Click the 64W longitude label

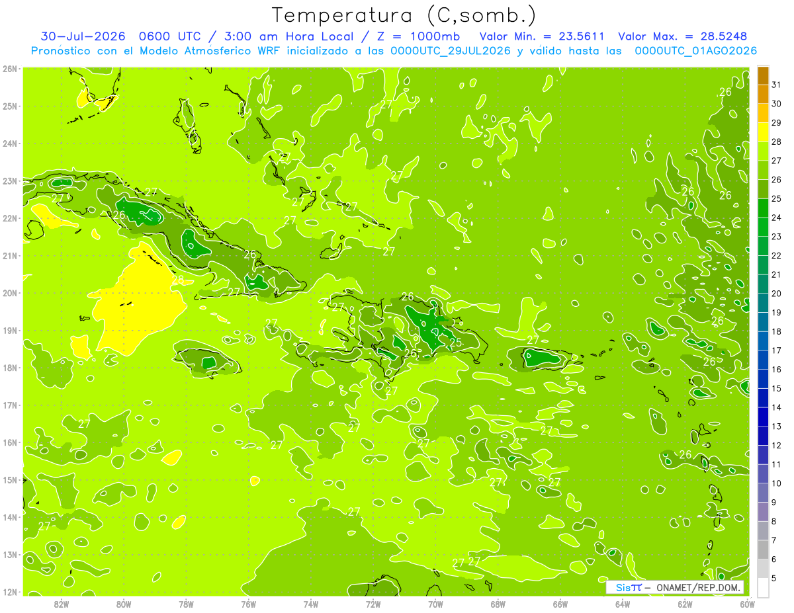point(622,604)
